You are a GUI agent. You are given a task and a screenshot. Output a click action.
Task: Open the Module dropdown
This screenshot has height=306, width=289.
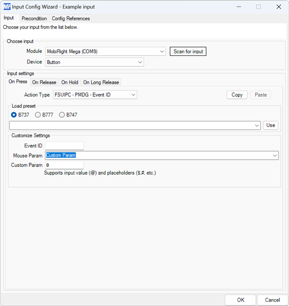(162, 51)
